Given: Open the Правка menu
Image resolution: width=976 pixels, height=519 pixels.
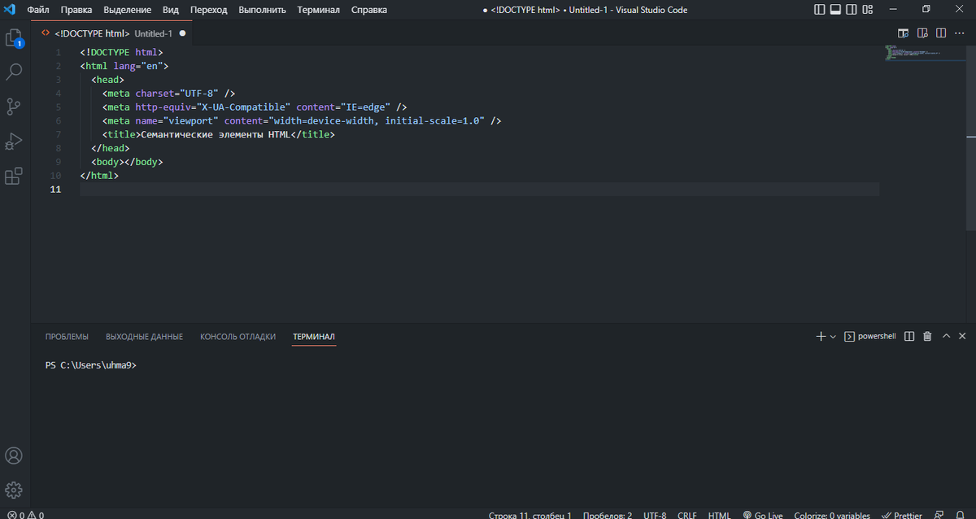Looking at the screenshot, I should coord(76,10).
